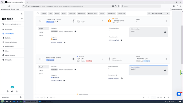Copy Bitcoin Transaktions-ID 101223
183x103 pixels.
(121, 40)
